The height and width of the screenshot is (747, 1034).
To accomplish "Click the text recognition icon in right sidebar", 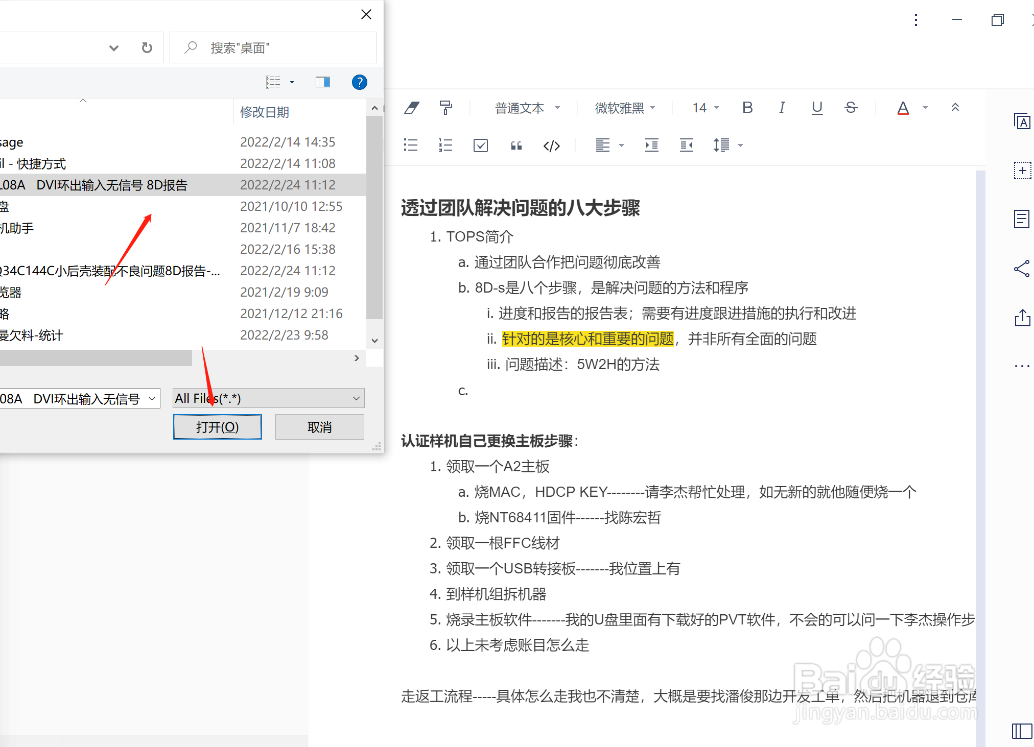I will pos(1022,121).
